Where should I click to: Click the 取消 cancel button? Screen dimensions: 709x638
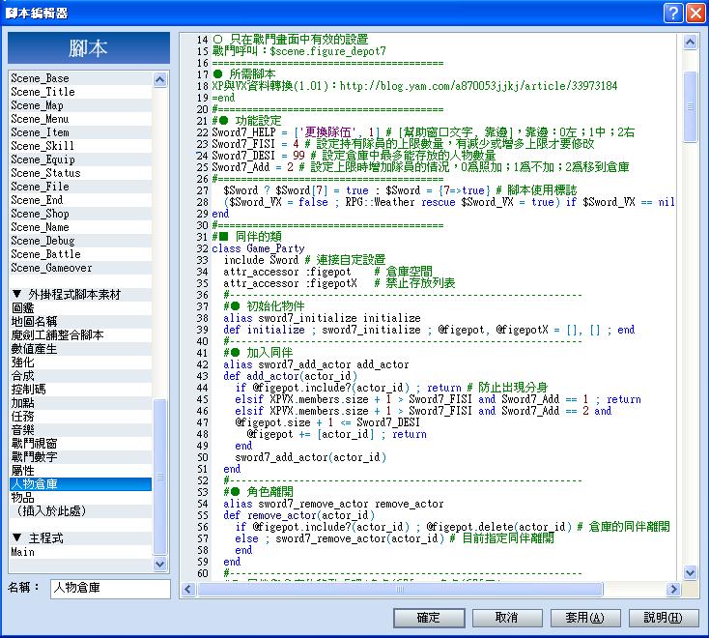click(507, 618)
